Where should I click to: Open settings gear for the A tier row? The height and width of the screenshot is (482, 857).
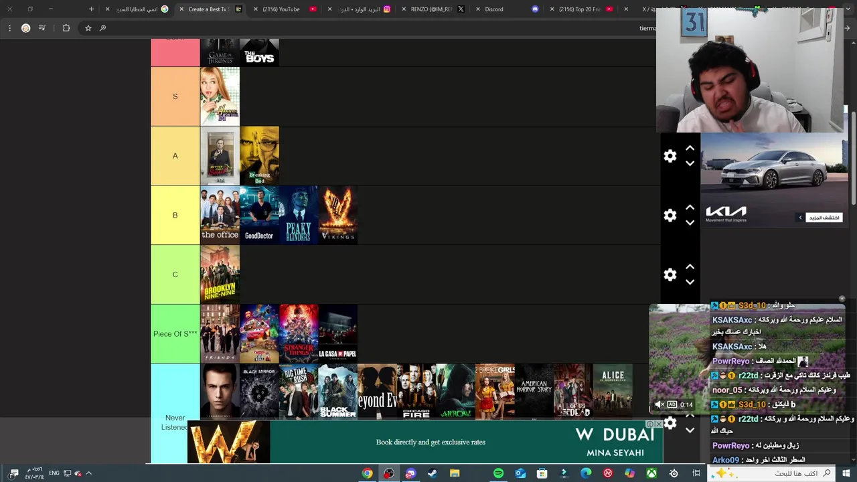[670, 156]
